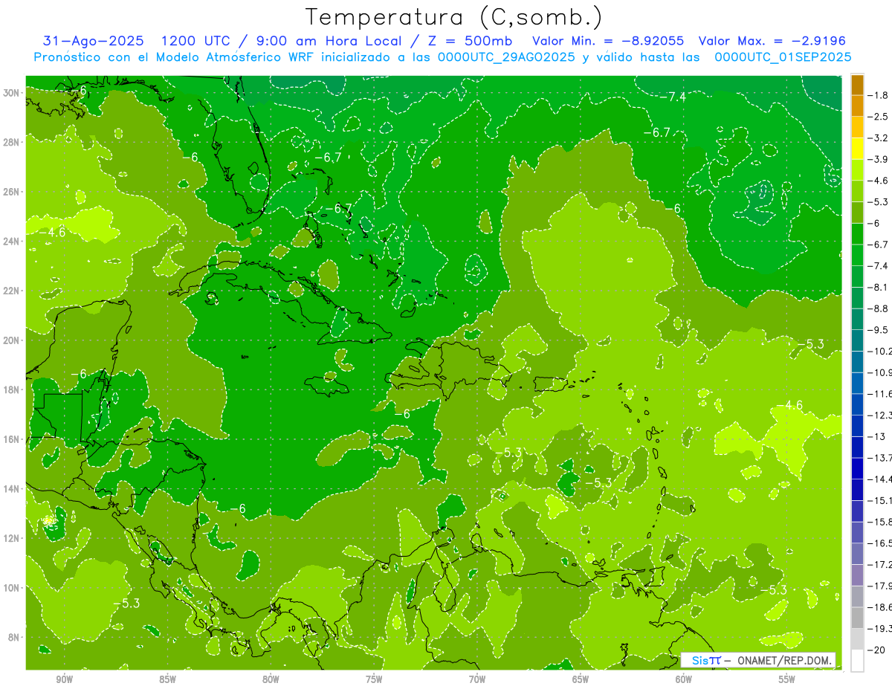Click the "-12.3" colorbar label
The image size is (892, 689).
pos(879,415)
